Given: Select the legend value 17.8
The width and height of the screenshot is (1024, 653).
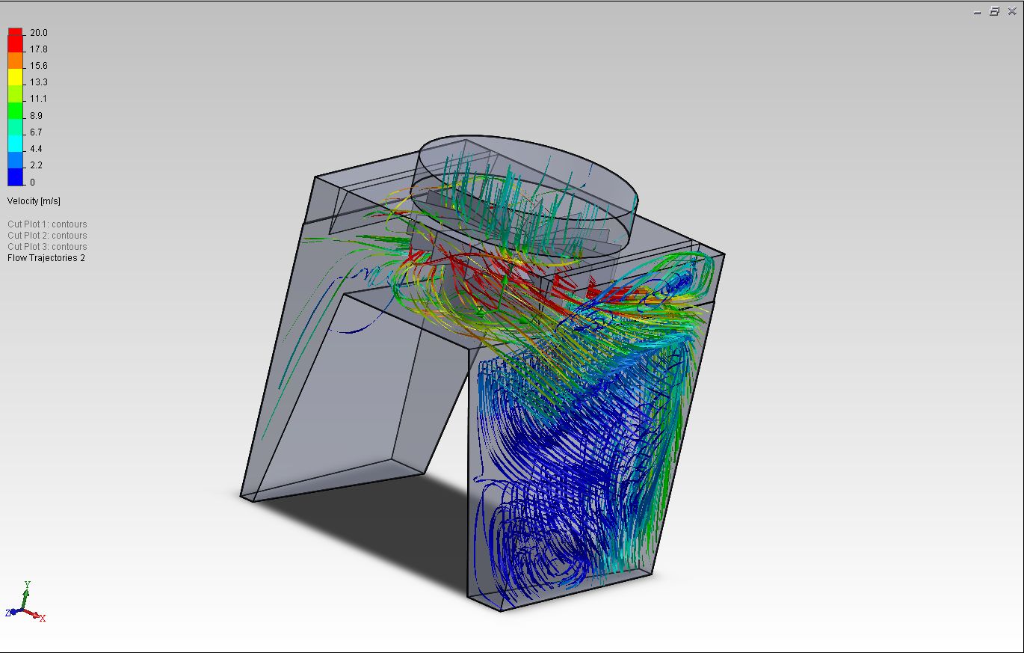Looking at the screenshot, I should click(x=39, y=49).
